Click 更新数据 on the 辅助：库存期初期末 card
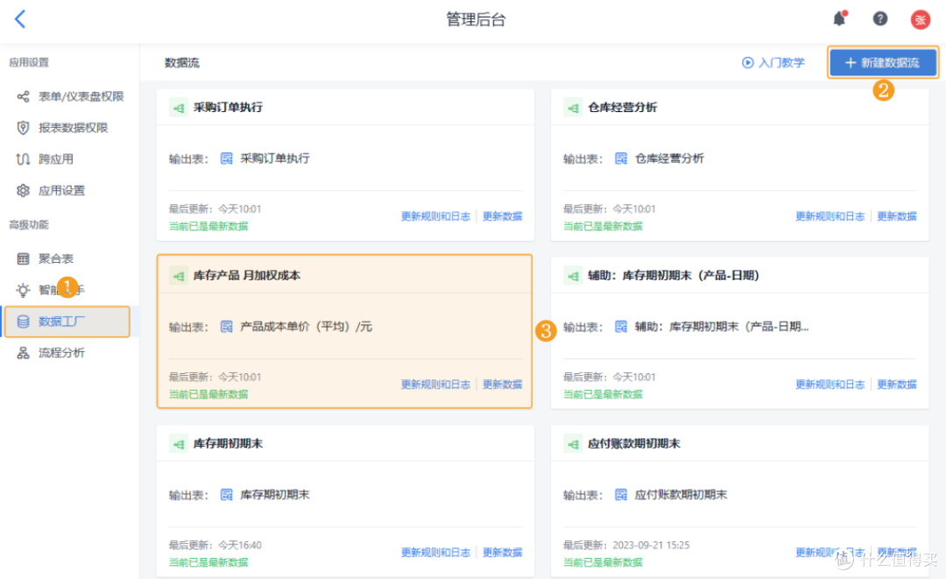 coord(897,385)
